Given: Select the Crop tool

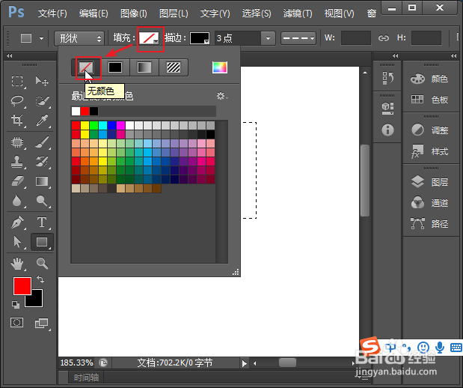Looking at the screenshot, I should [x=17, y=121].
